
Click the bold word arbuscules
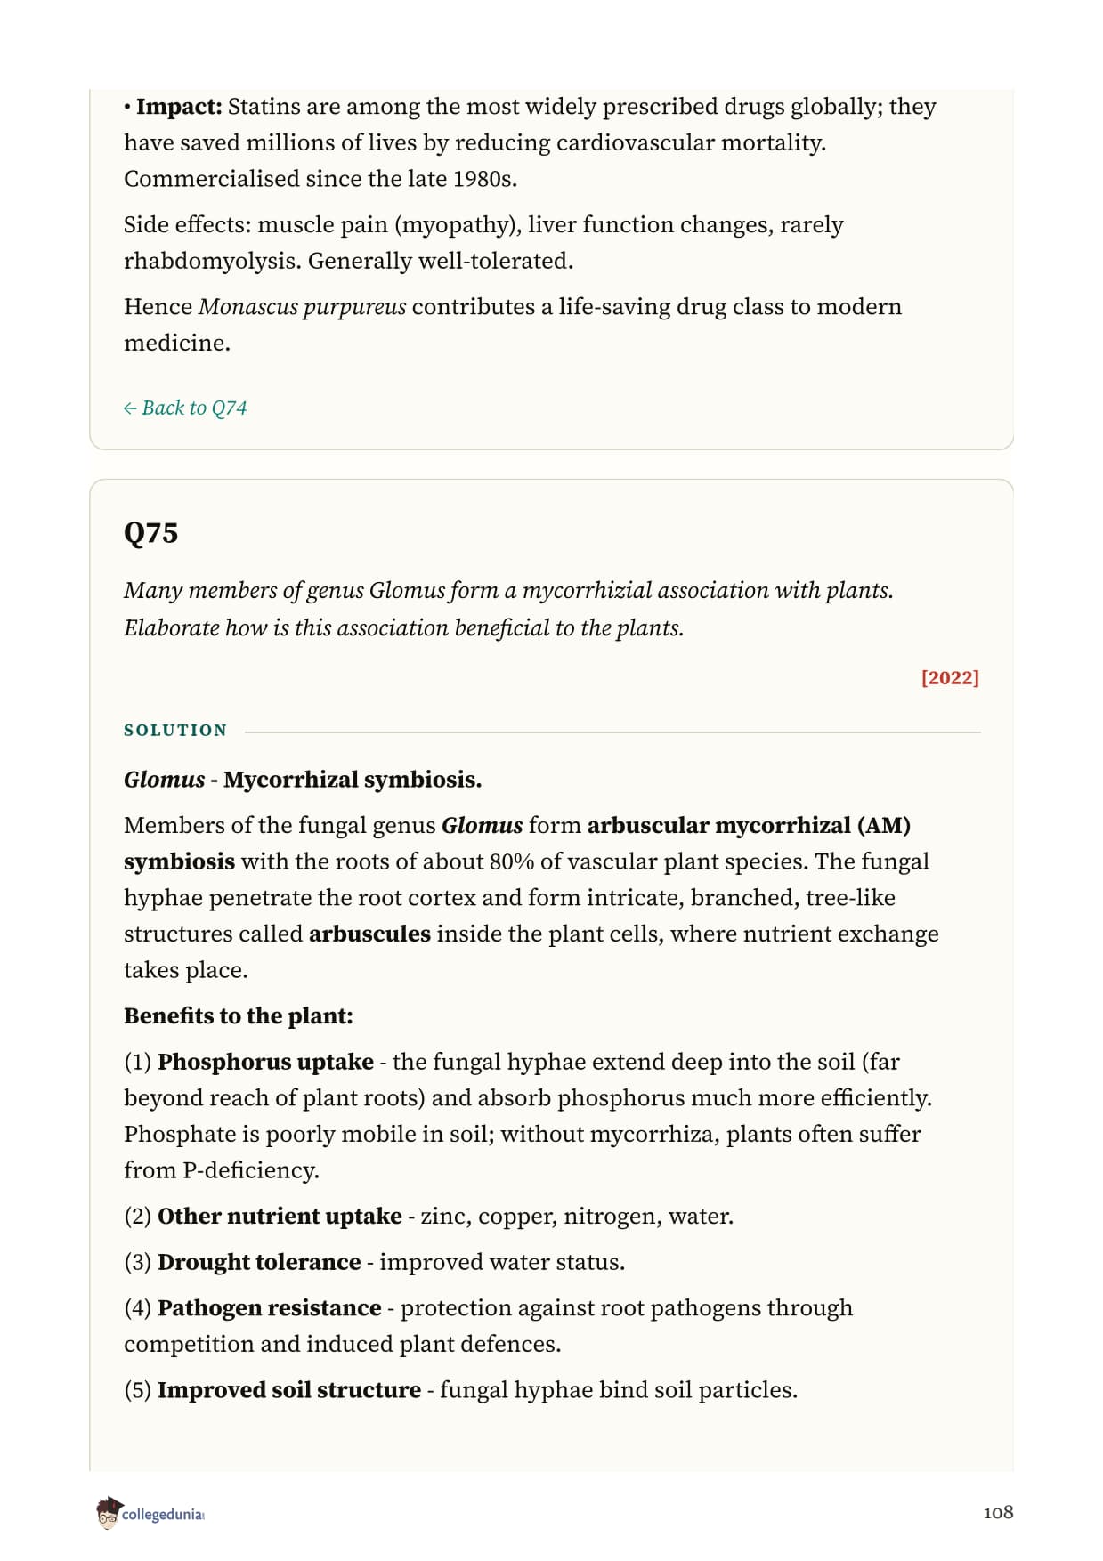coord(369,934)
